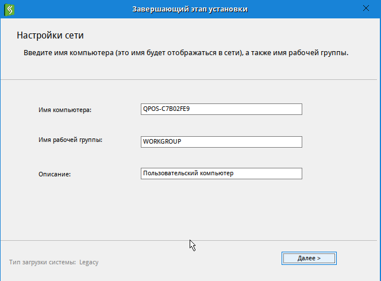Click the 'Тип загрузки системы:' text

(x=43, y=263)
